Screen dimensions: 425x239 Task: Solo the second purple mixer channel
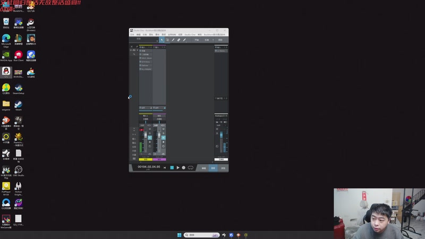tap(164, 133)
